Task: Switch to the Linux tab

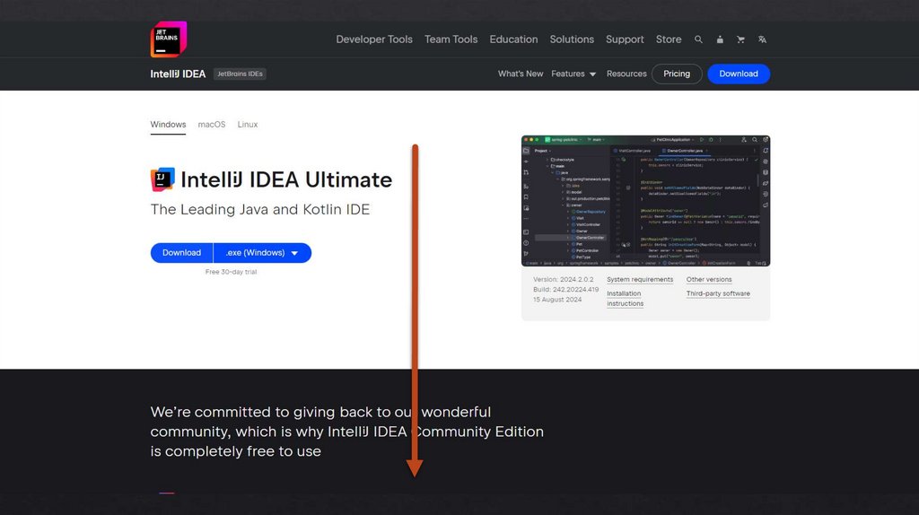Action: [x=248, y=125]
